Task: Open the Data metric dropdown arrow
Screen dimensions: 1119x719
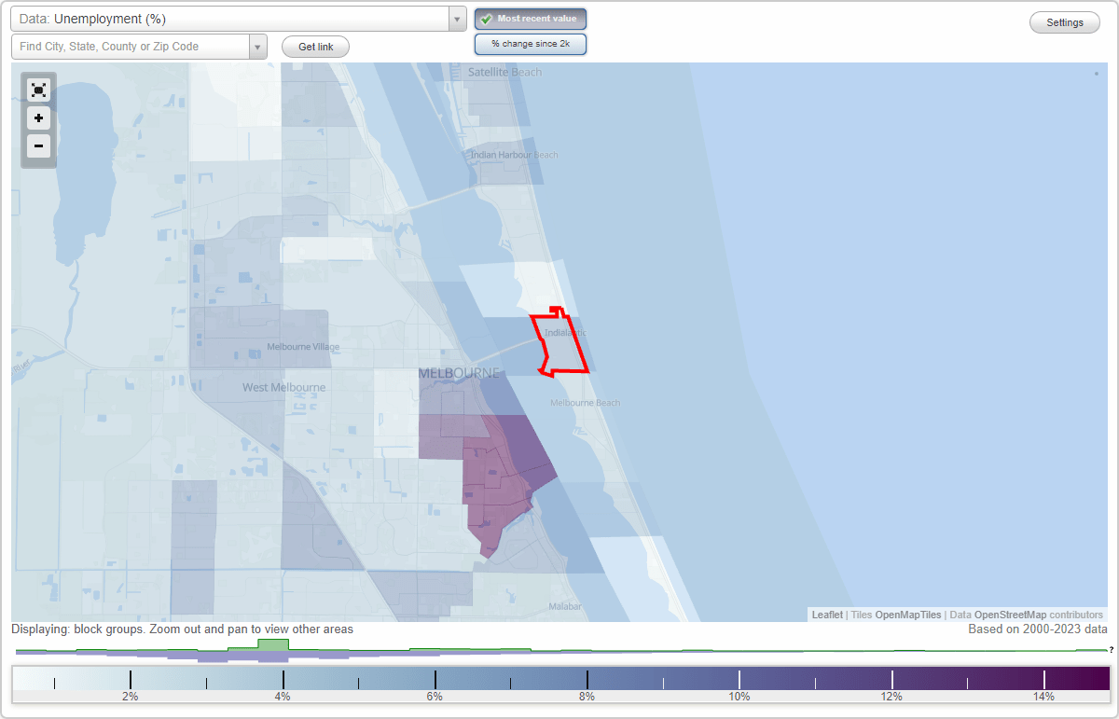Action: coord(456,19)
